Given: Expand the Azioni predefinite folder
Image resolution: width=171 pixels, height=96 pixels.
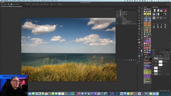Looking at the screenshot, I should [x=119, y=12].
